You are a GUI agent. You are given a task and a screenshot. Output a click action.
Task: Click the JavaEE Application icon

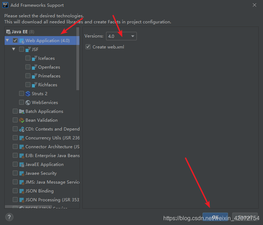pyautogui.click(x=22, y=165)
